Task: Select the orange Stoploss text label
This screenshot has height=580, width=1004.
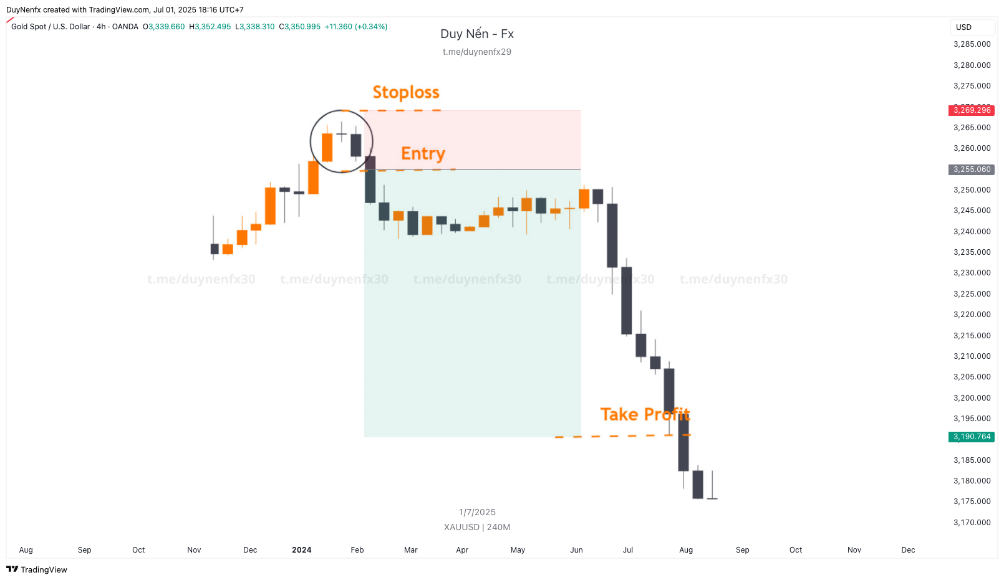Action: click(x=406, y=92)
